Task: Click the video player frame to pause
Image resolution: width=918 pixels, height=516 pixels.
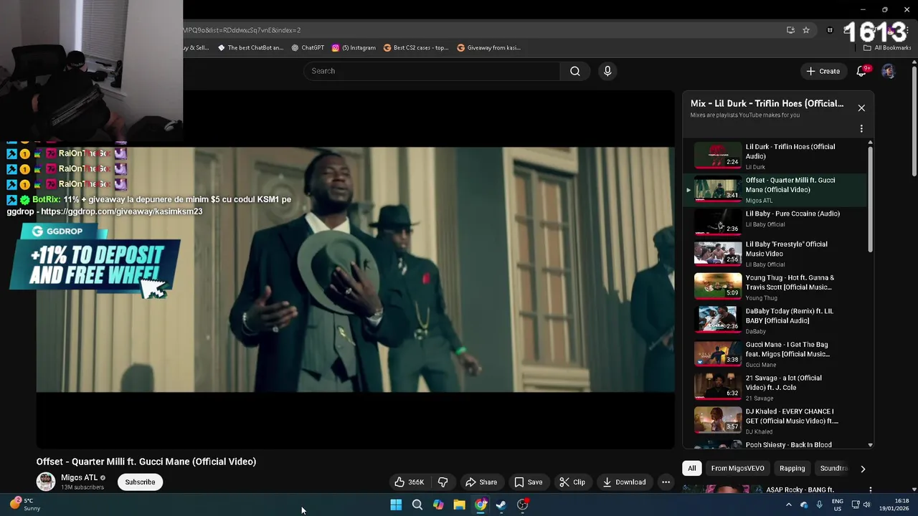Action: (355, 269)
